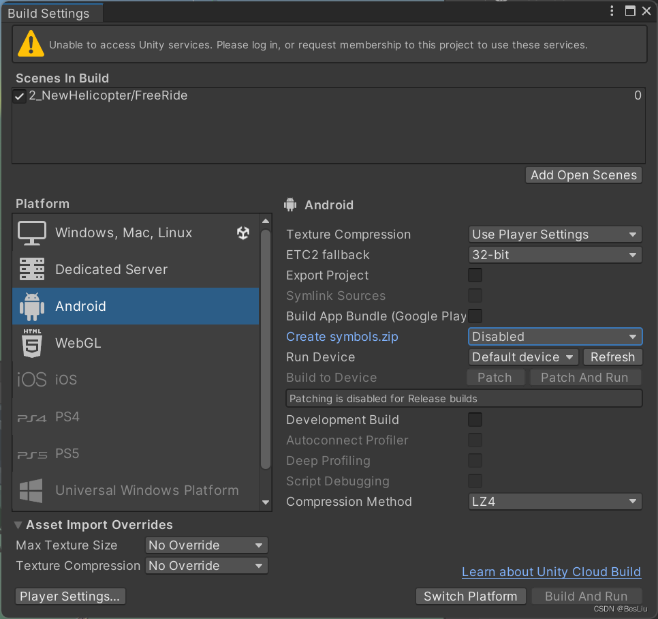658x619 pixels.
Task: Maximize the Build Settings window
Action: click(x=630, y=11)
